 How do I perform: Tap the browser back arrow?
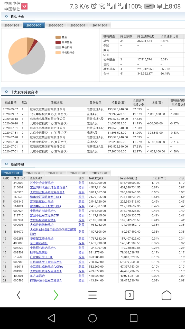point(18,295)
